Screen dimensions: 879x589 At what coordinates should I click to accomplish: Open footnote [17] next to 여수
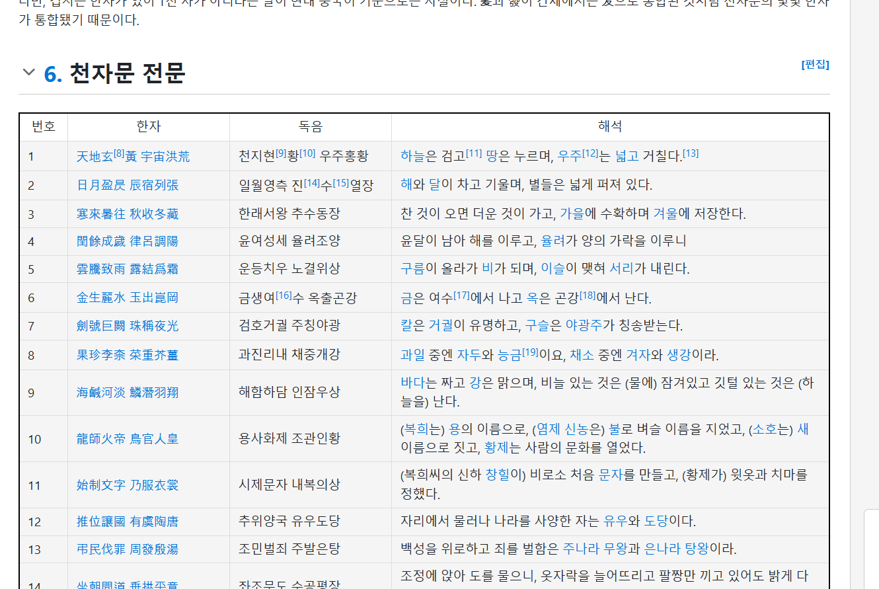point(461,295)
